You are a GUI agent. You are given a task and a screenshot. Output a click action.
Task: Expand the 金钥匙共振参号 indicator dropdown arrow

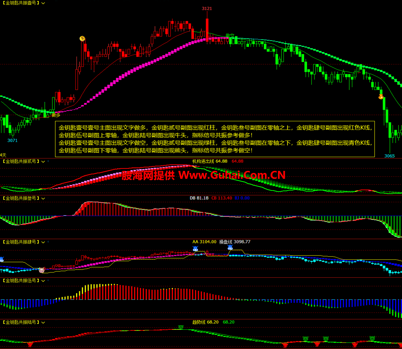(43, 198)
